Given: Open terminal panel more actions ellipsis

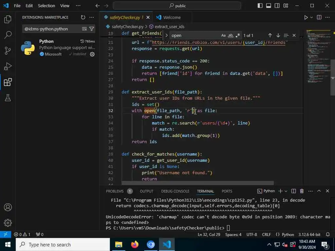Looking at the screenshot, I should [310, 191].
